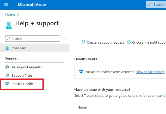Click the Microsoft Azure logo text
Image resolution: width=166 pixels, height=114 pixels.
tap(32, 5)
